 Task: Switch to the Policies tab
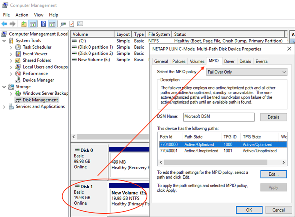[179, 61]
